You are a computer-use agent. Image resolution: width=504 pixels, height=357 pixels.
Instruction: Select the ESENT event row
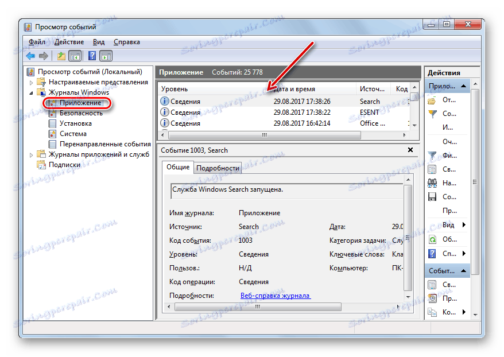(285, 112)
